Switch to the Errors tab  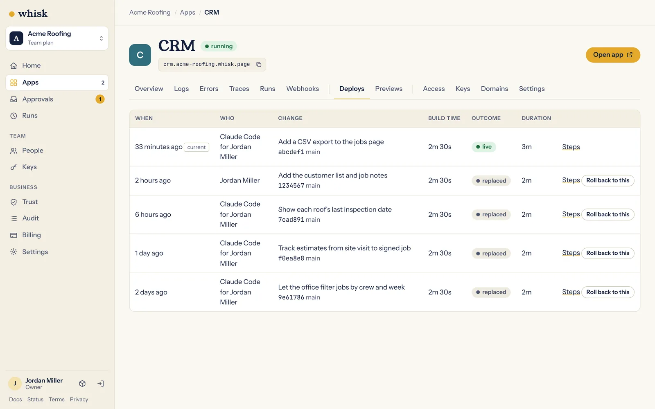point(209,89)
